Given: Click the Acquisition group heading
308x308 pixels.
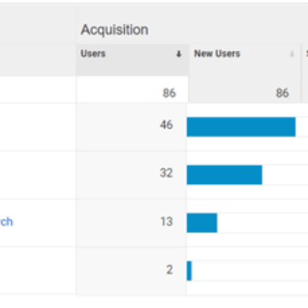Looking at the screenshot, I should [115, 29].
